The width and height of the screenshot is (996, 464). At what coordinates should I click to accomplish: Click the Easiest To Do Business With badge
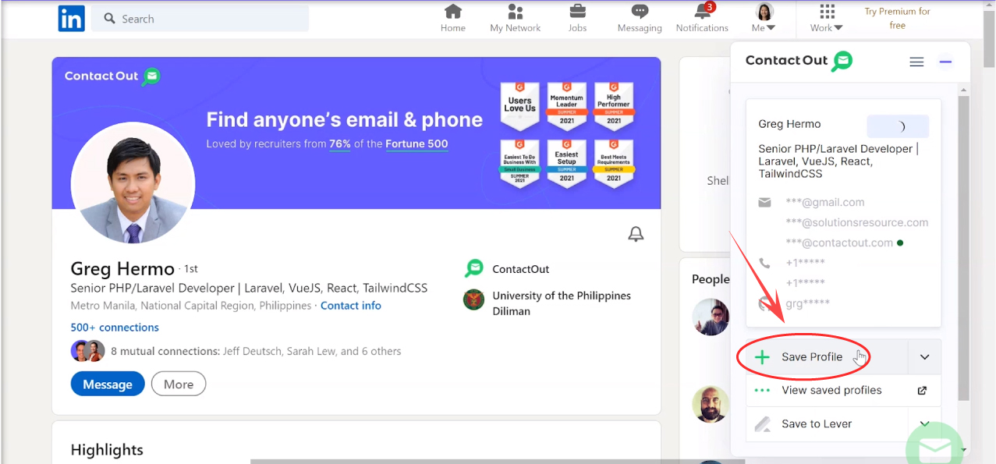(519, 163)
